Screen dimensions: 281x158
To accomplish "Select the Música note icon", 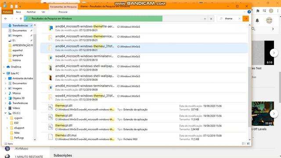I will click(x=10, y=93).
